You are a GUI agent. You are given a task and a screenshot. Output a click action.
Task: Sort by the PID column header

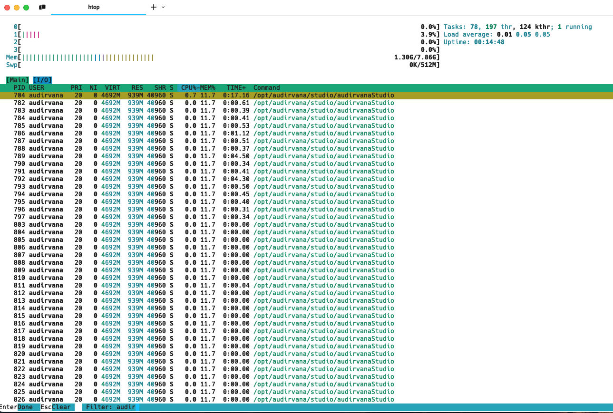point(19,87)
